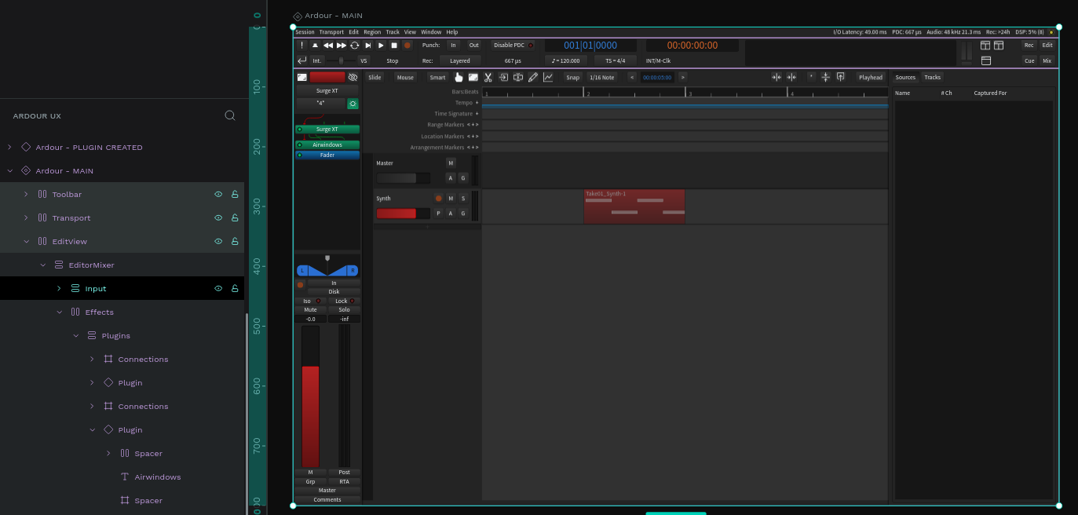1078x515 pixels.
Task: Toggle lock on the Toolbar layer
Action: click(235, 194)
